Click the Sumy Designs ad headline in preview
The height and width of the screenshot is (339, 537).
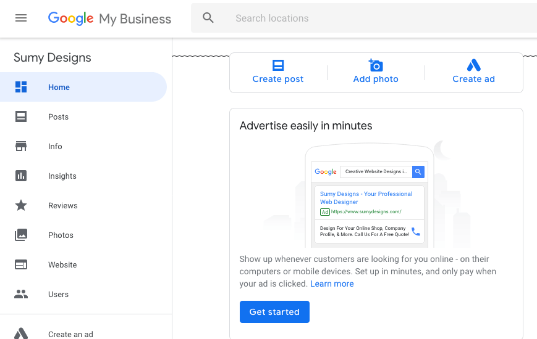tap(366, 198)
